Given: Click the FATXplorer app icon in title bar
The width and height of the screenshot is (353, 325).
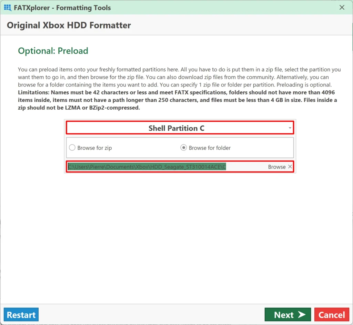Looking at the screenshot, I should coord(8,8).
